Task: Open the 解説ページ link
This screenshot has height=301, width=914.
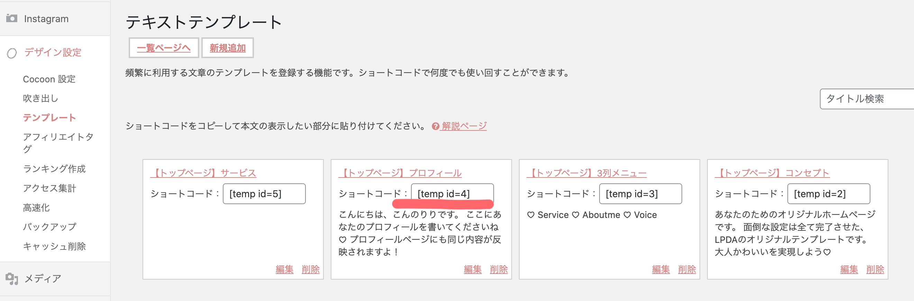Action: (x=464, y=126)
